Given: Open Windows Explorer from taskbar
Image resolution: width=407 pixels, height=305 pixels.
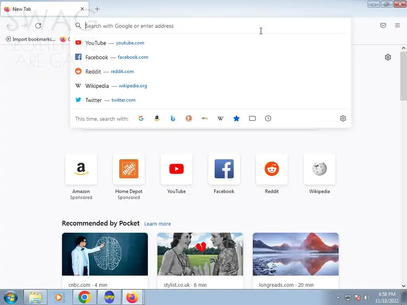Looking at the screenshot, I should click(35, 297).
